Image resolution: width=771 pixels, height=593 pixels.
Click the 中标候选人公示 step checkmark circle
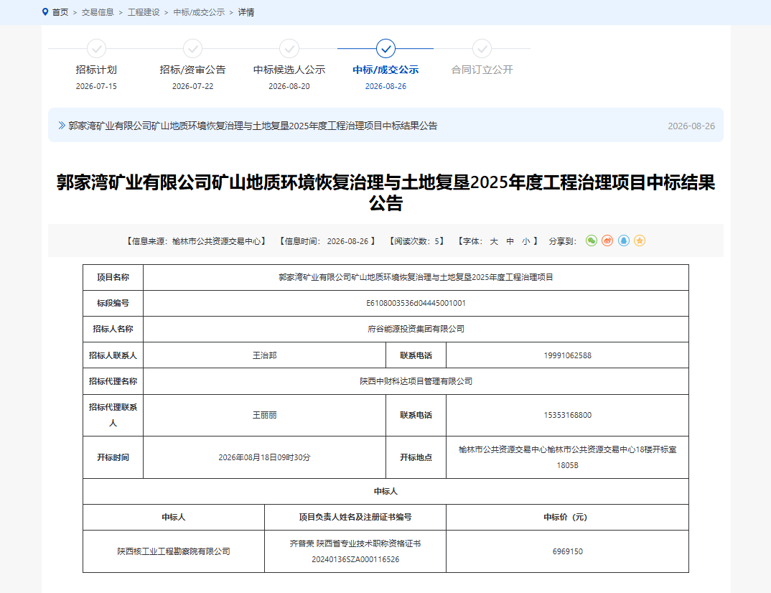289,49
